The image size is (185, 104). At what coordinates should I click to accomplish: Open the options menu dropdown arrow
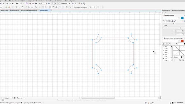(x=81, y=3)
